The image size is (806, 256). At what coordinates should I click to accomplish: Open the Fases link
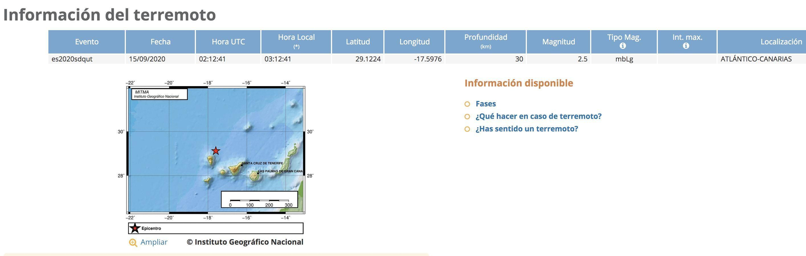point(486,104)
